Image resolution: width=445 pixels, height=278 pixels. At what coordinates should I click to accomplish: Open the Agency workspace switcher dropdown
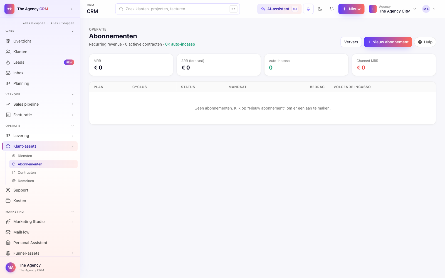392,9
